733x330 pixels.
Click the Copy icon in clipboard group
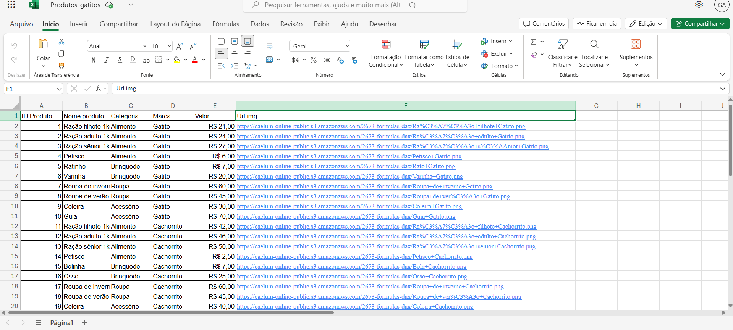point(61,54)
